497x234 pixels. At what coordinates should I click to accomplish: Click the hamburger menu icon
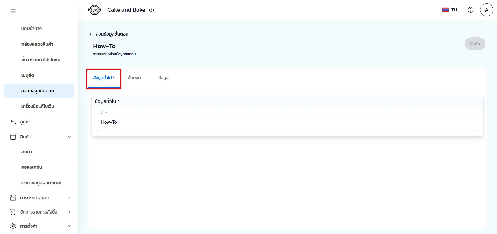(13, 11)
